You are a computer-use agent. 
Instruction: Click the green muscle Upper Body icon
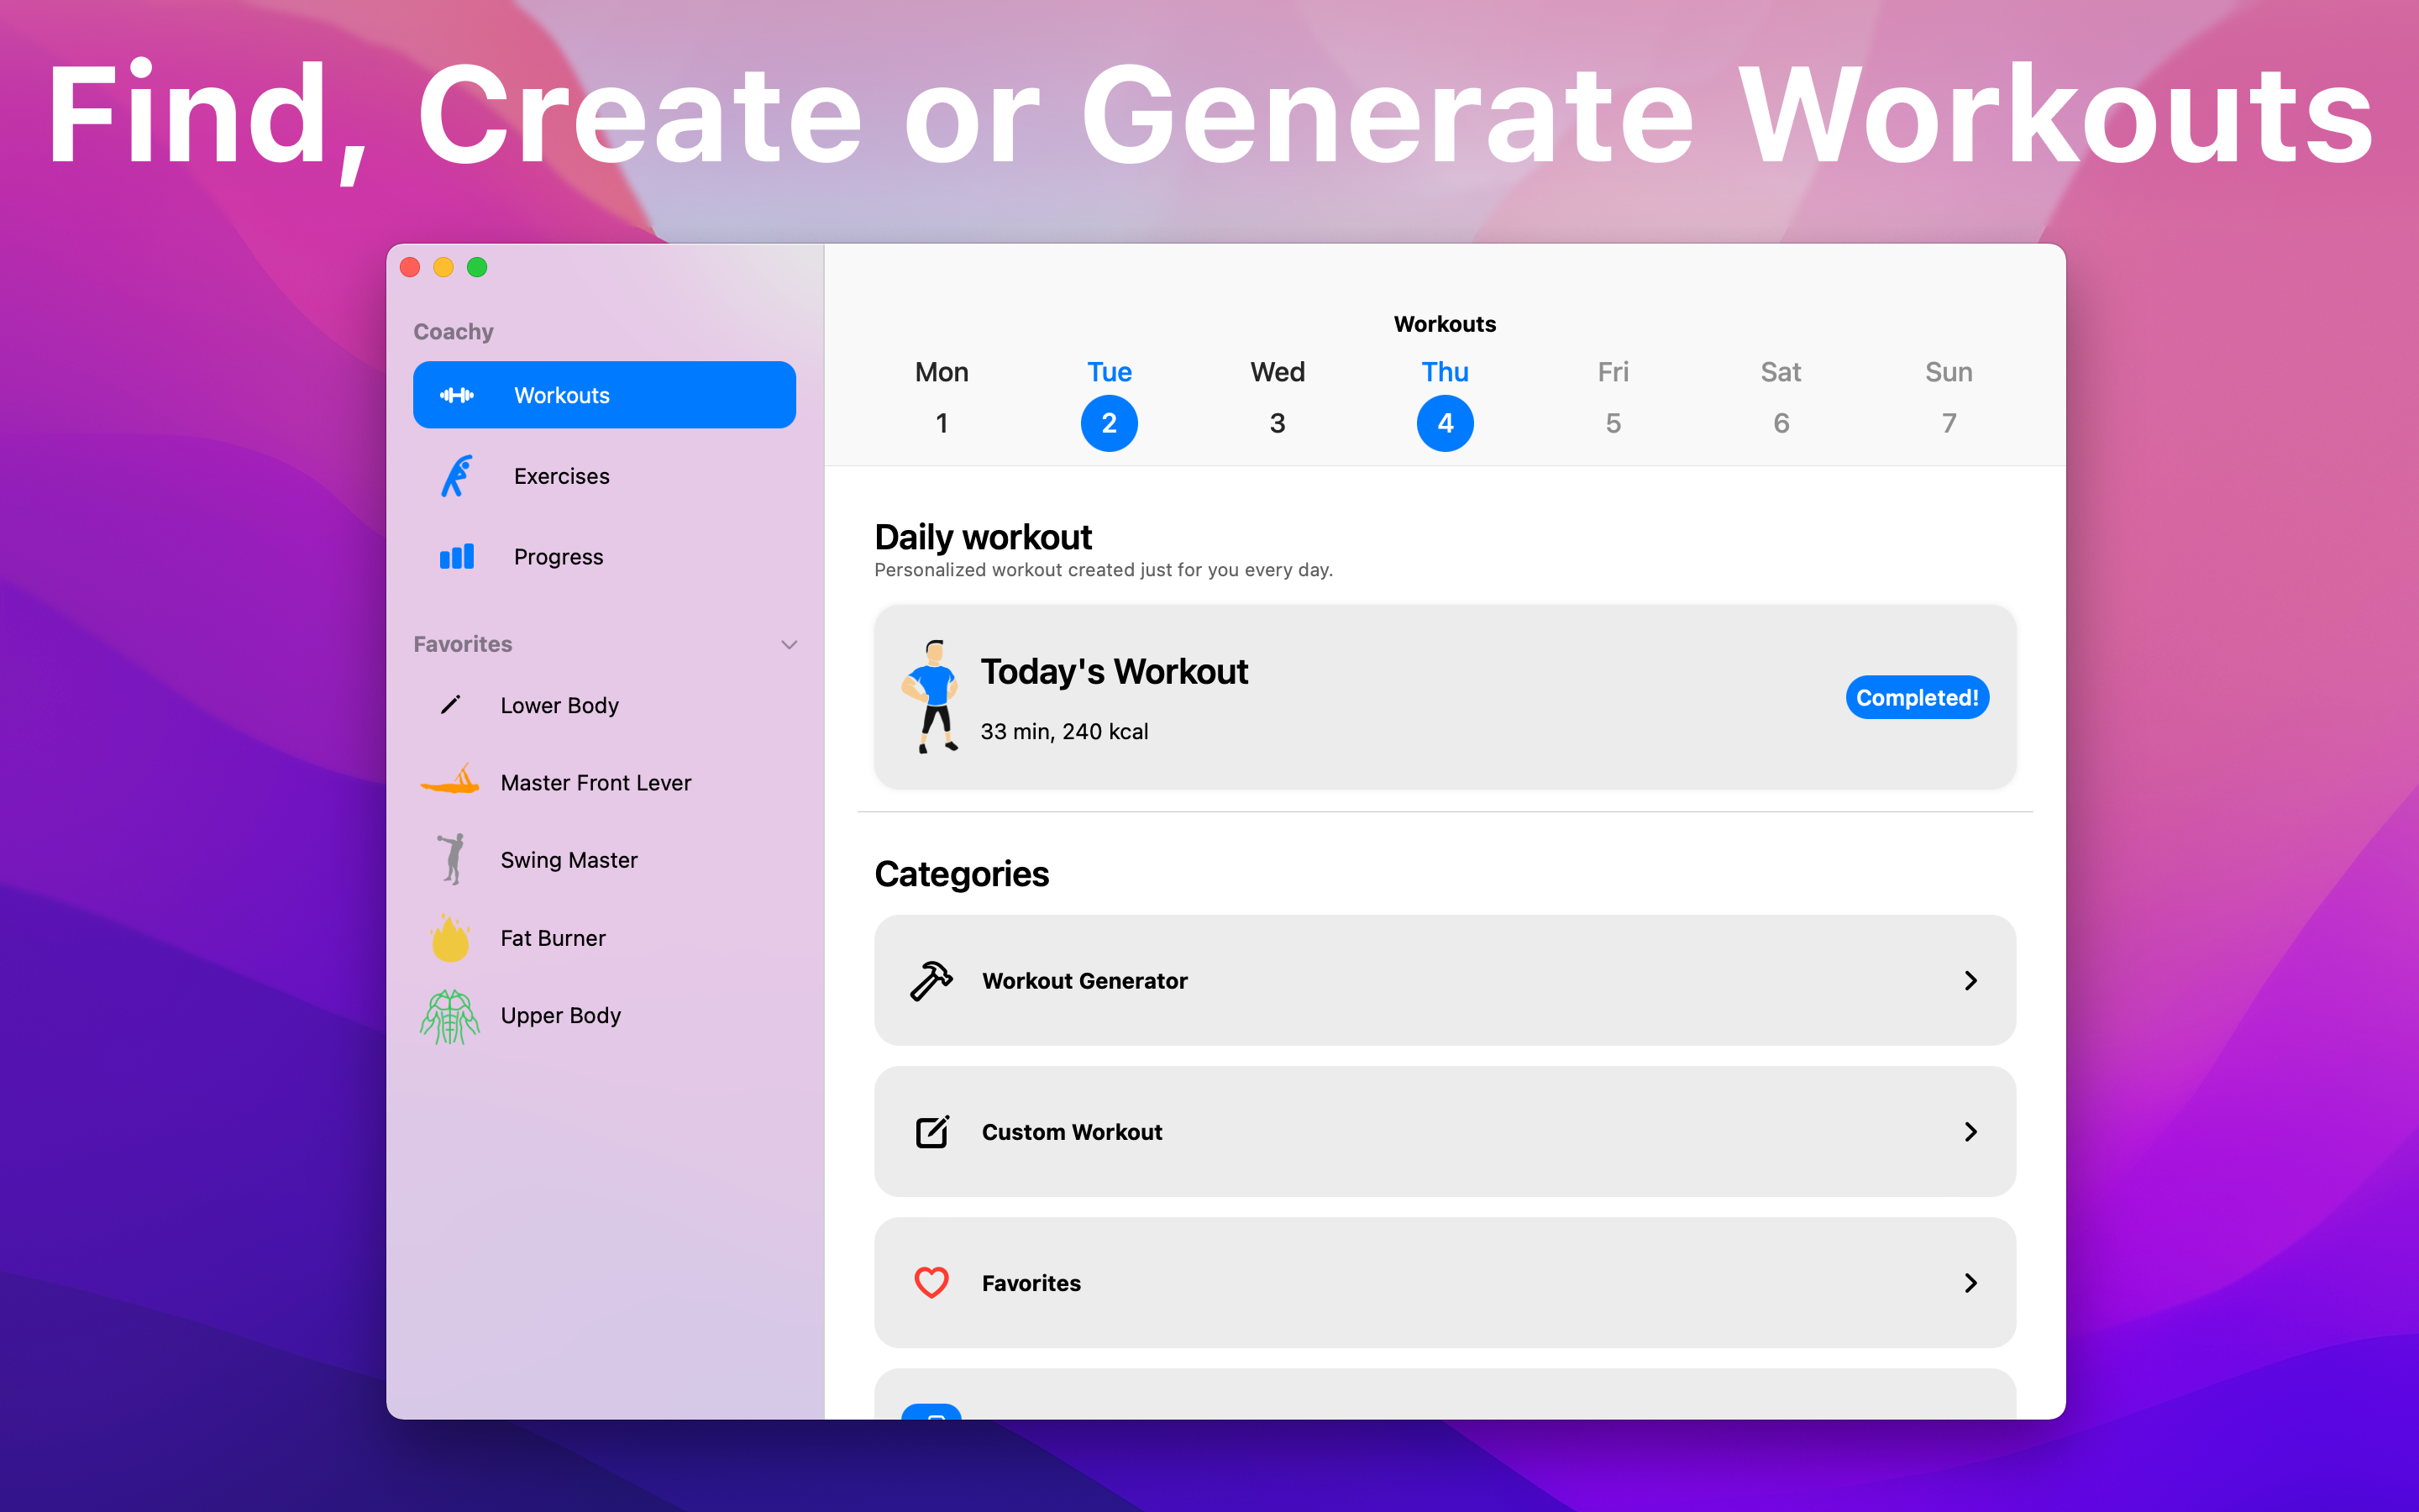point(451,1016)
